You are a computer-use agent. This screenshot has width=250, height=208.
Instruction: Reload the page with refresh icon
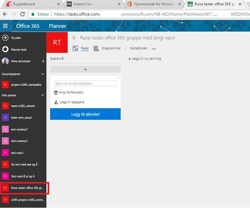pyautogui.click(x=23, y=14)
